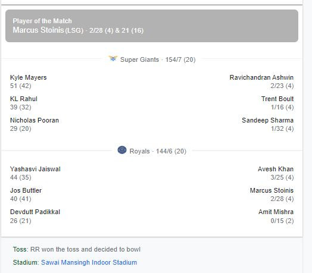The width and height of the screenshot is (312, 273).
Task: Select Sandeep Sharma bowler name
Action: coord(267,120)
